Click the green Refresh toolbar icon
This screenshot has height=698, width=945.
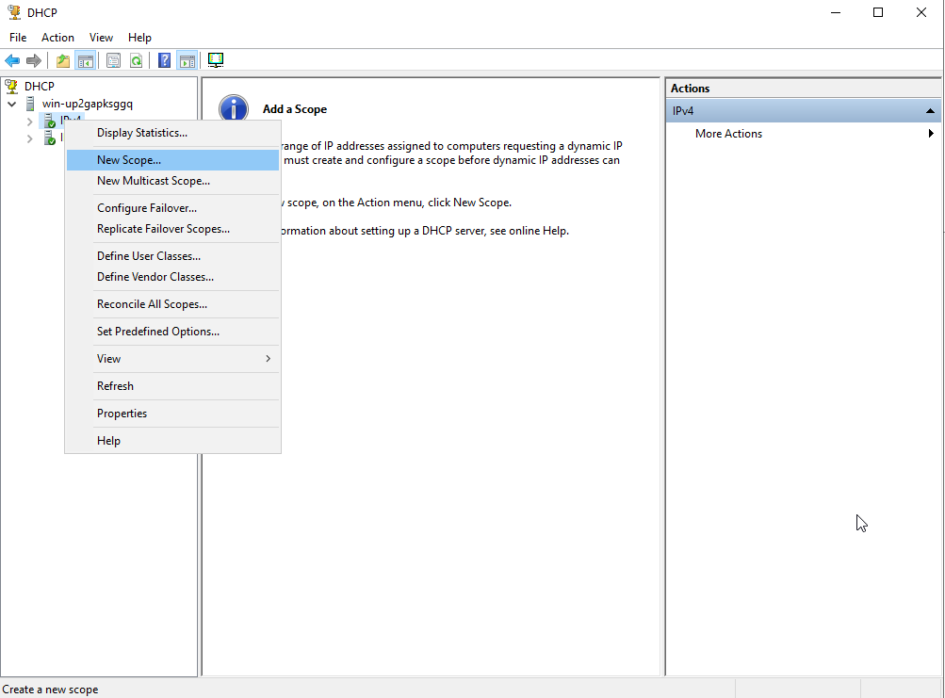point(137,61)
